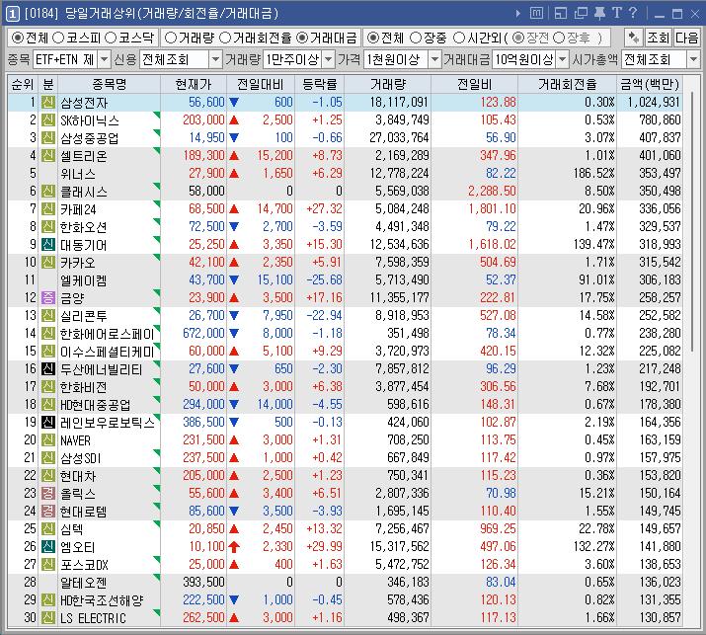
Task: Click the stock name HD현대중공업
Action: [96, 405]
